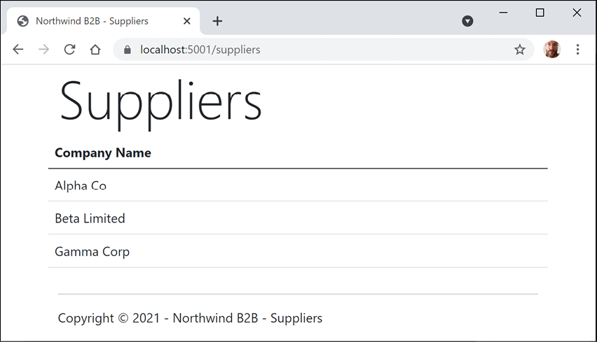View site info via padlock icon

click(128, 50)
